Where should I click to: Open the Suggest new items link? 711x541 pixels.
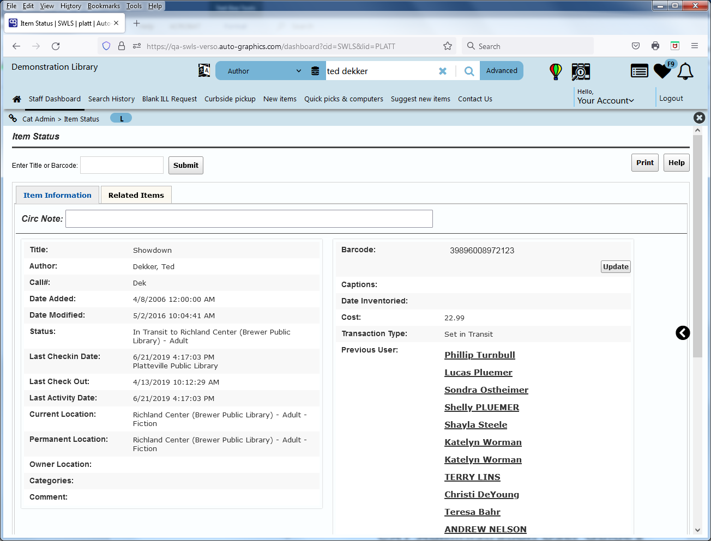point(420,99)
